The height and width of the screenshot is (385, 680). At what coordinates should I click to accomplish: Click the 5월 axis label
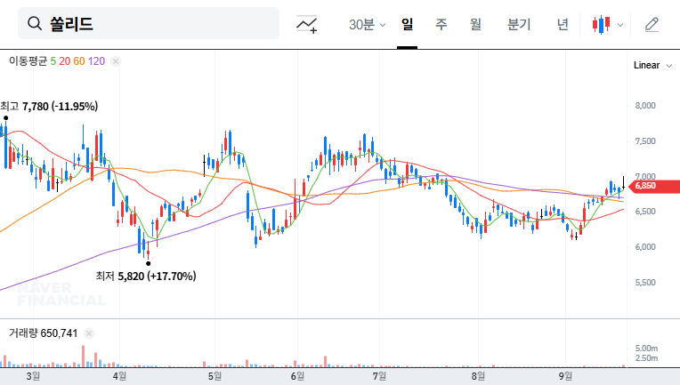pos(215,376)
